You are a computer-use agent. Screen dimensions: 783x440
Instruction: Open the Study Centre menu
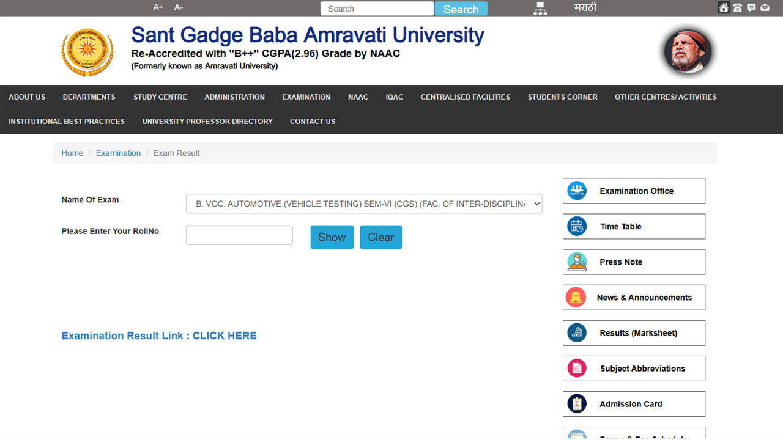160,97
